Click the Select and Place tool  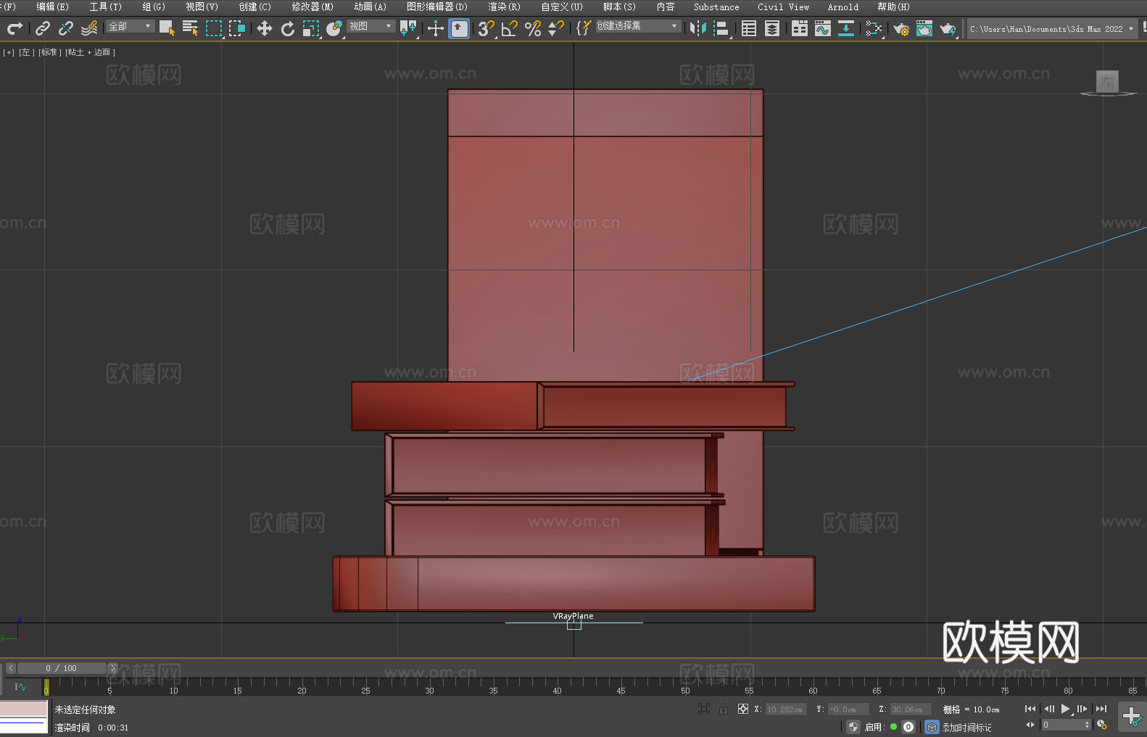[334, 28]
